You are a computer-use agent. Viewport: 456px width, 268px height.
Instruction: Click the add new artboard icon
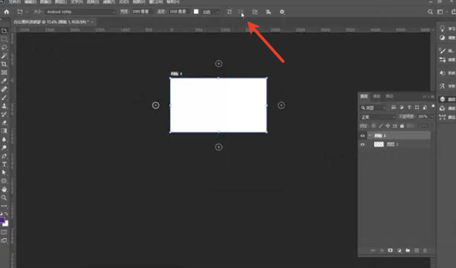point(255,12)
